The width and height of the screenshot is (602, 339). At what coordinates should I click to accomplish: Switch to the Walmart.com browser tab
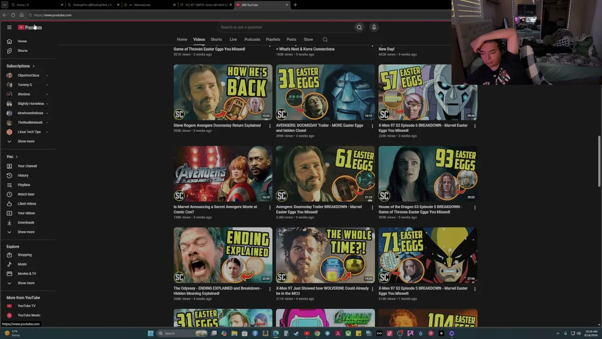coord(150,5)
